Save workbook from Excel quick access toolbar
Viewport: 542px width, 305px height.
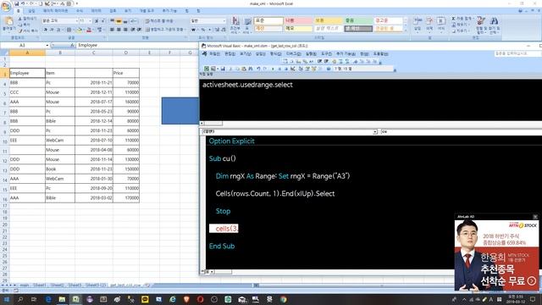click(16, 3)
